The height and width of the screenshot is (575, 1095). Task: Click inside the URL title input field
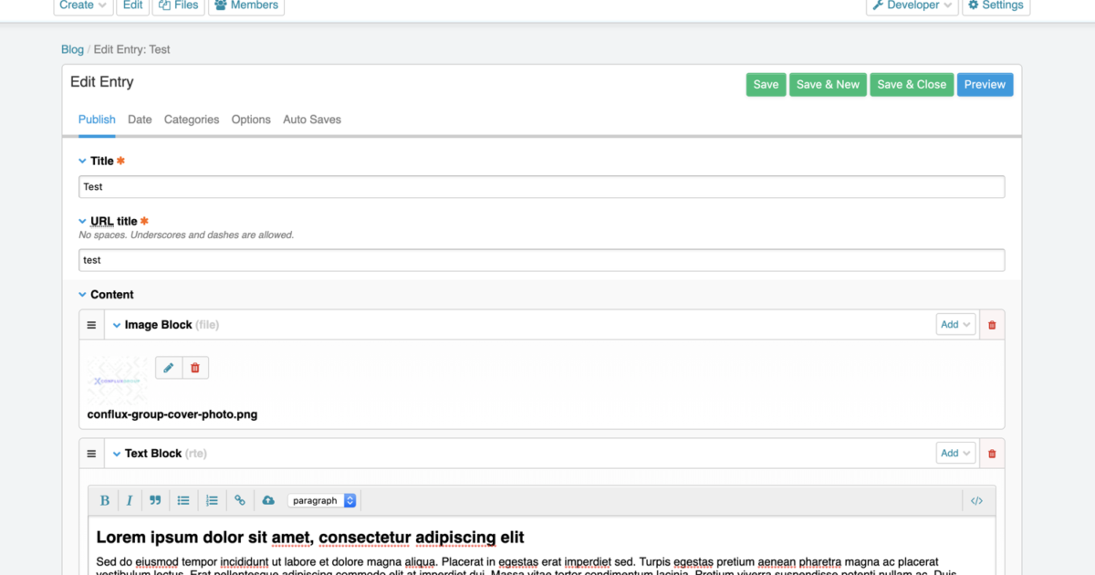click(365, 259)
